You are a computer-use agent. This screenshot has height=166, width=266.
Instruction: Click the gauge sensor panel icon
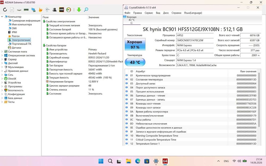pyautogui.click(x=69, y=10)
